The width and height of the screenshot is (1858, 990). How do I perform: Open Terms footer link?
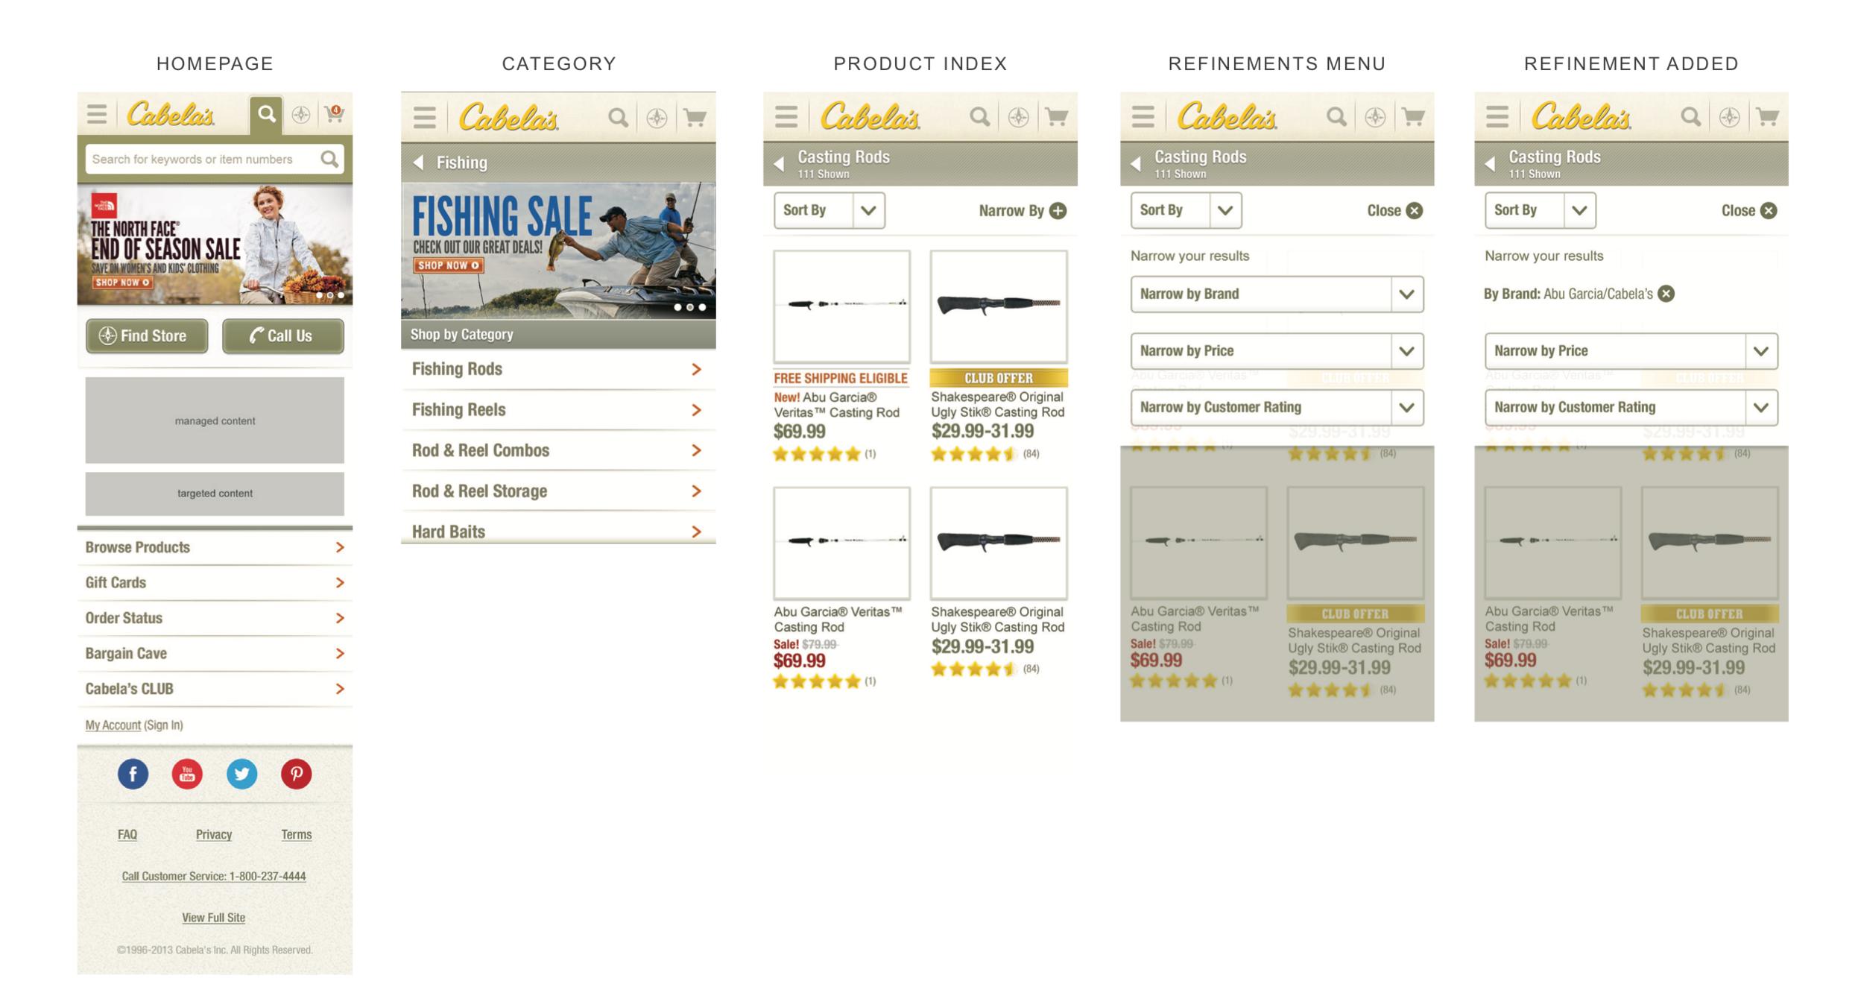(297, 834)
